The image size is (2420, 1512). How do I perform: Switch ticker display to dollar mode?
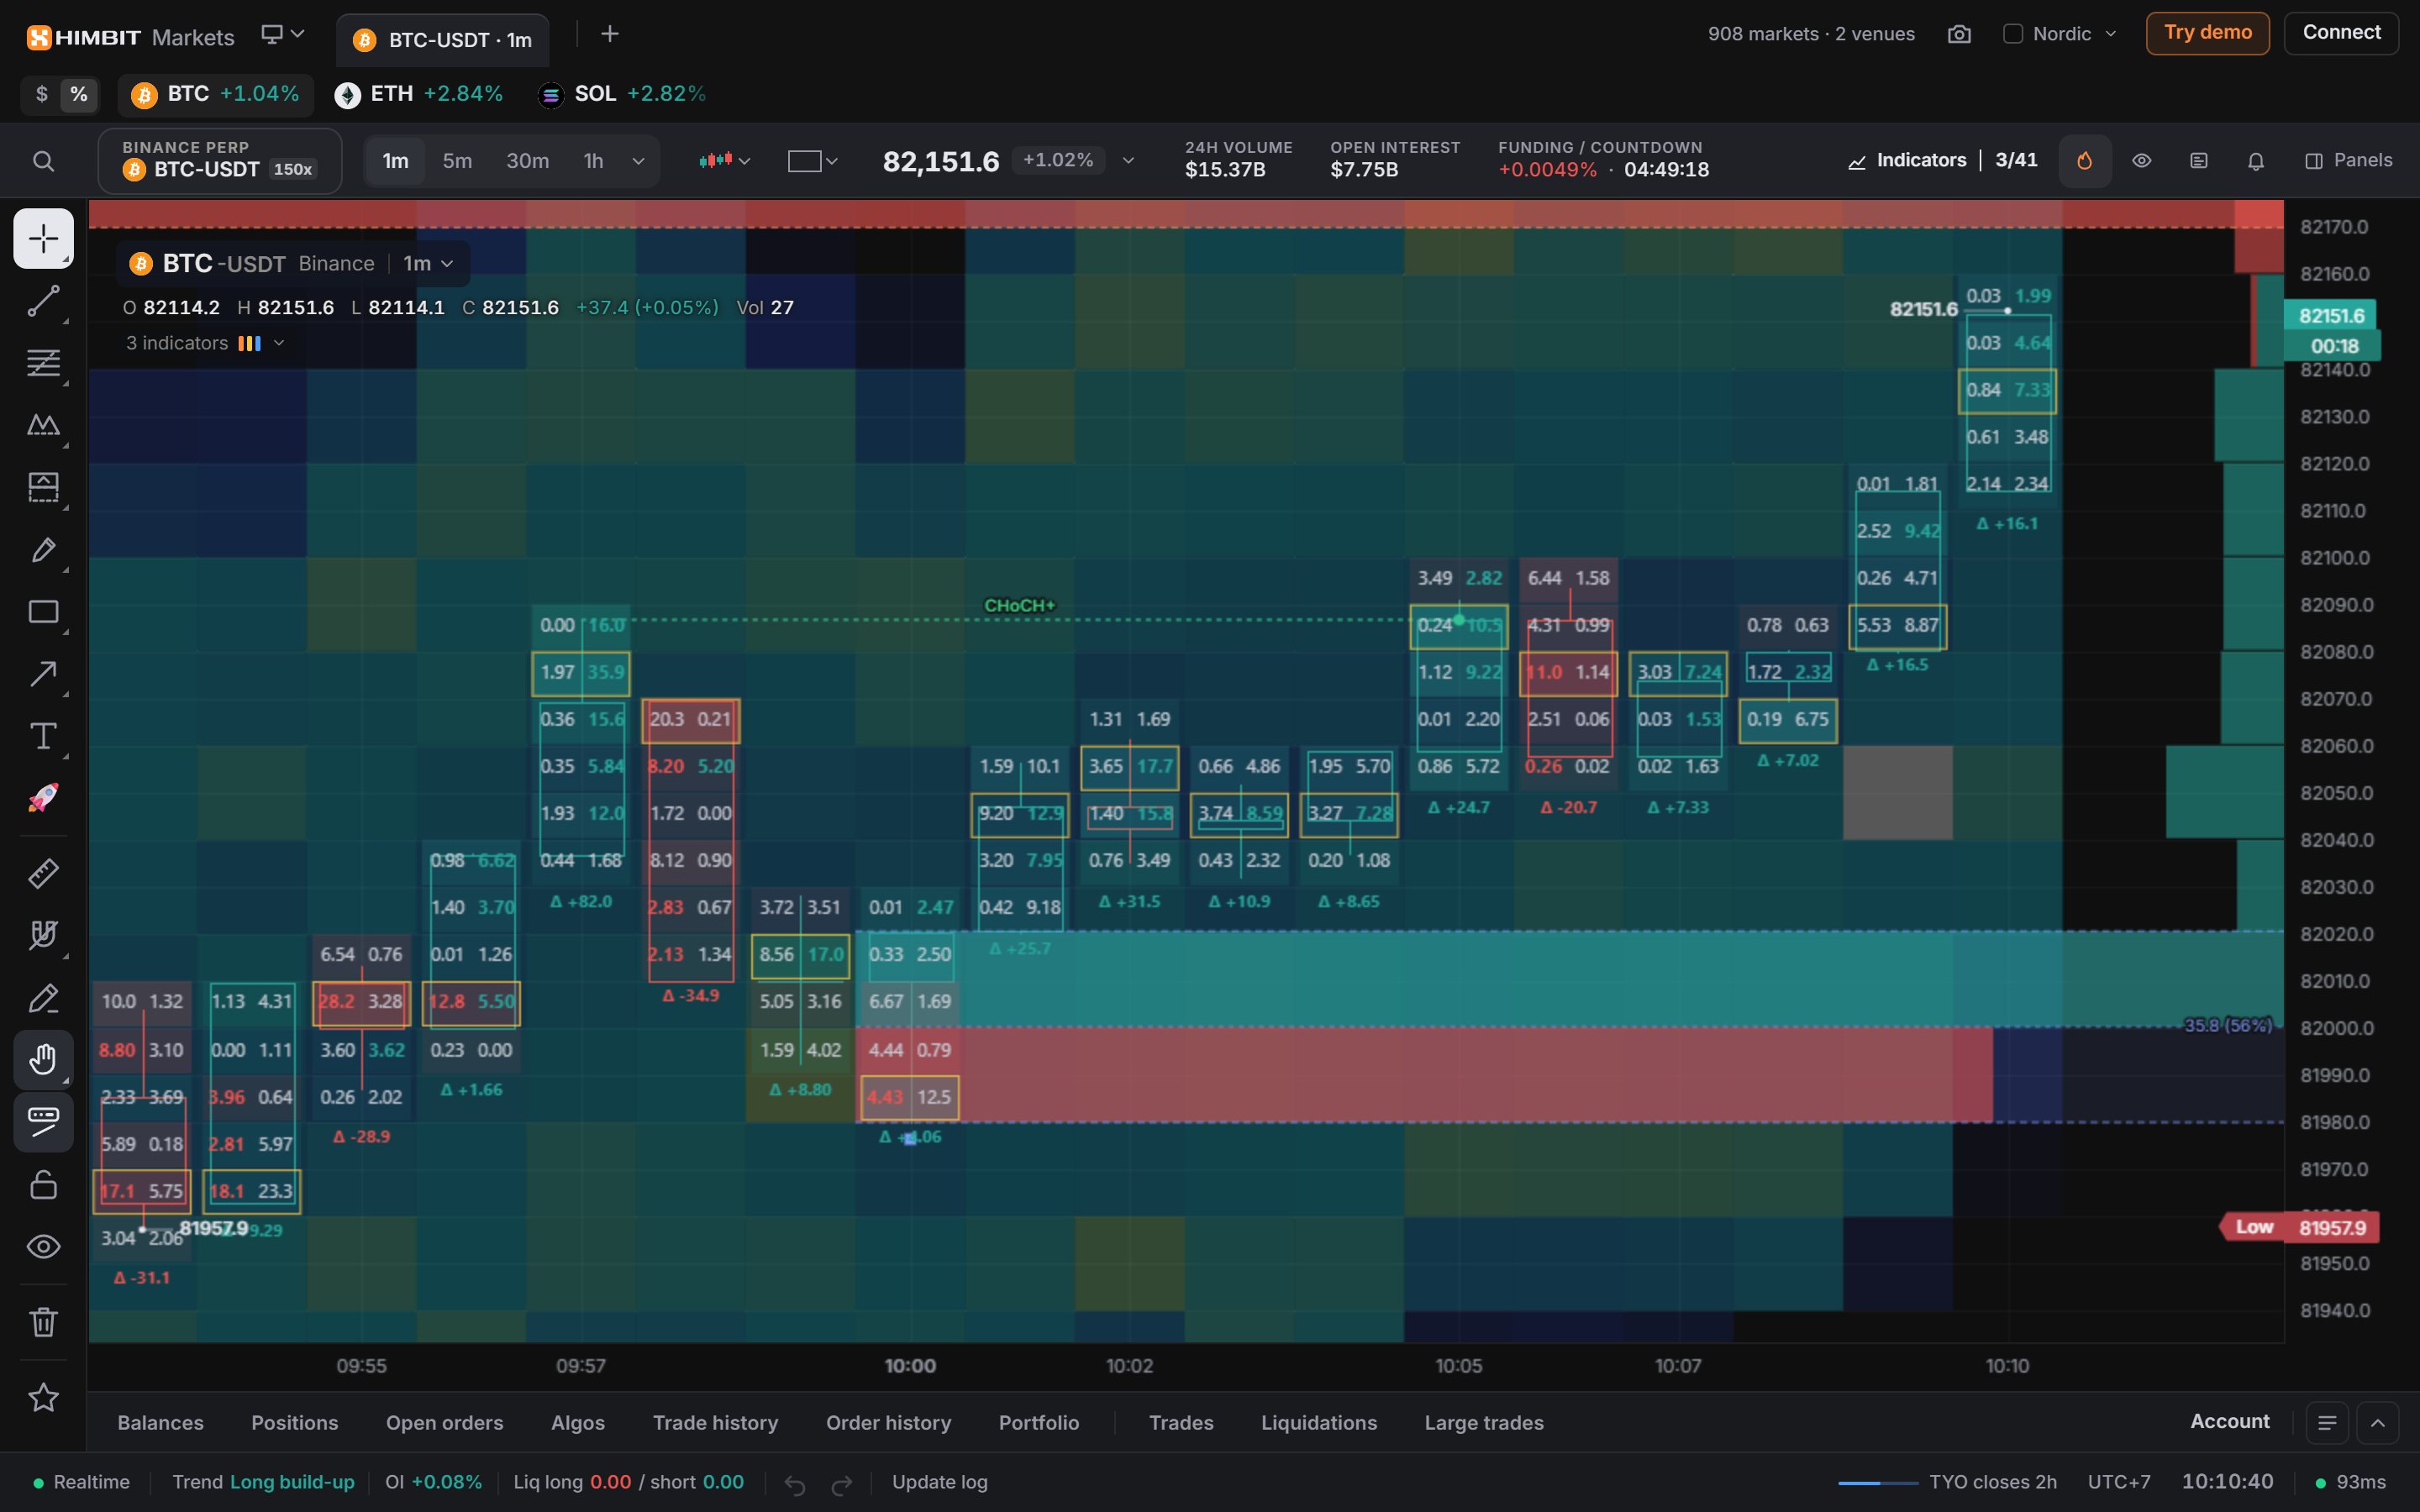coord(41,94)
